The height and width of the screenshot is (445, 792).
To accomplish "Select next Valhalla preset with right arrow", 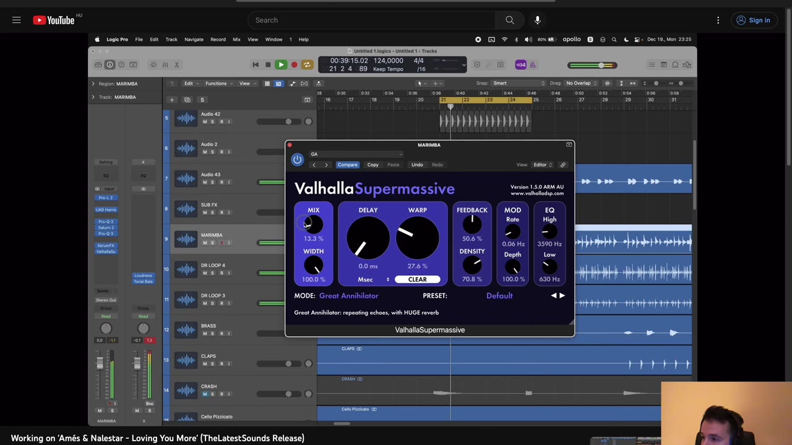I will click(x=562, y=295).
